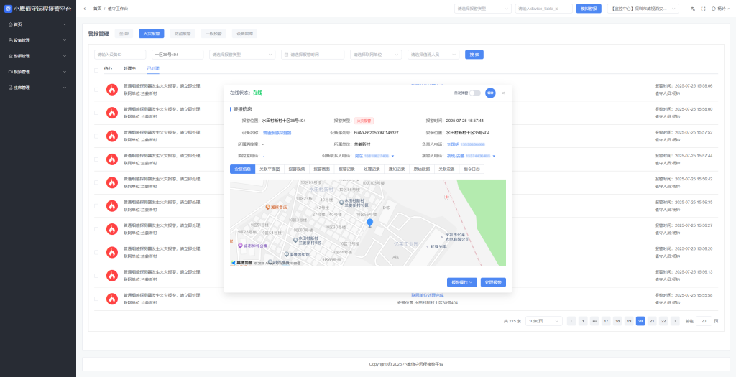Click the first fire alarm icon in list
The image size is (736, 377).
111,89
